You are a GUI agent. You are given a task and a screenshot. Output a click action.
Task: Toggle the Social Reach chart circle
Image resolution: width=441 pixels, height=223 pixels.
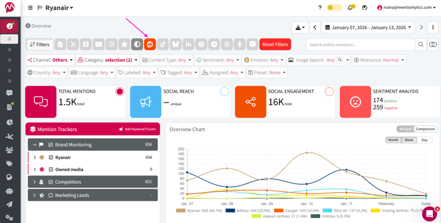[225, 92]
